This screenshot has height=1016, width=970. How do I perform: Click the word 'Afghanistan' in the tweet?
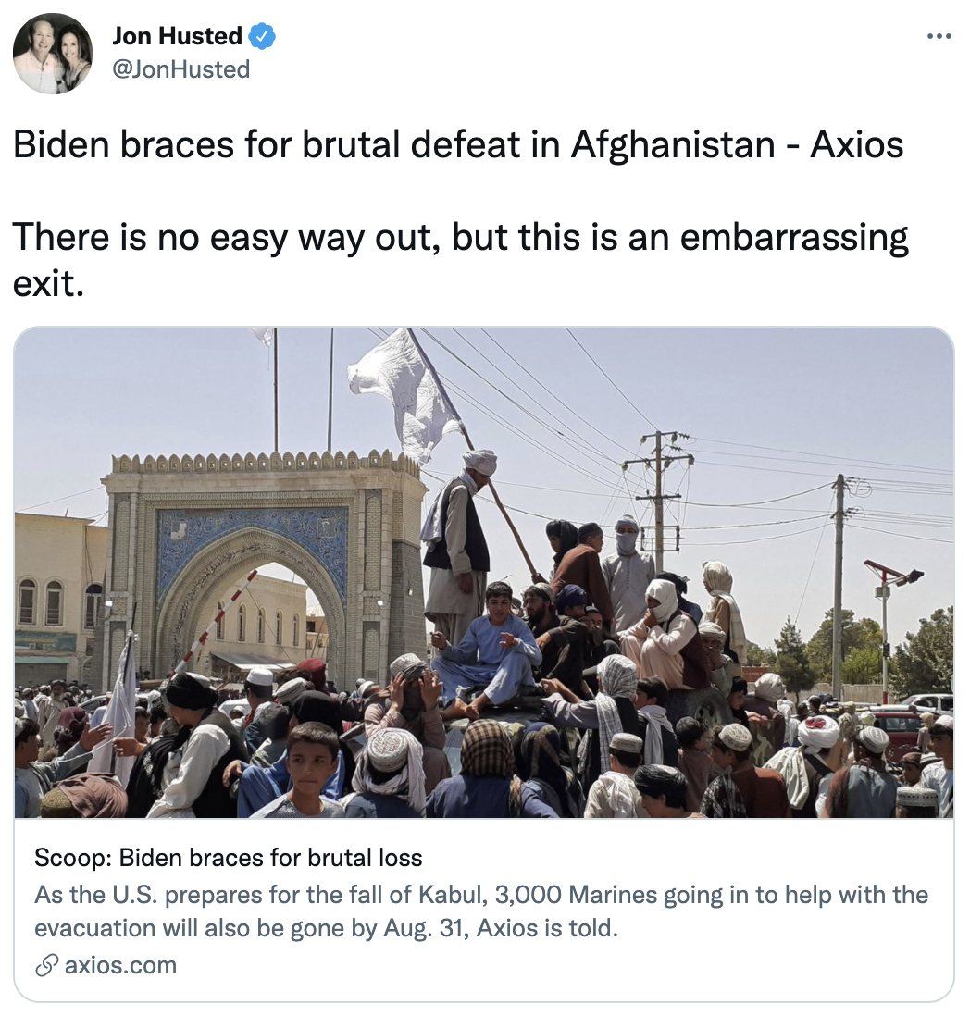(673, 143)
